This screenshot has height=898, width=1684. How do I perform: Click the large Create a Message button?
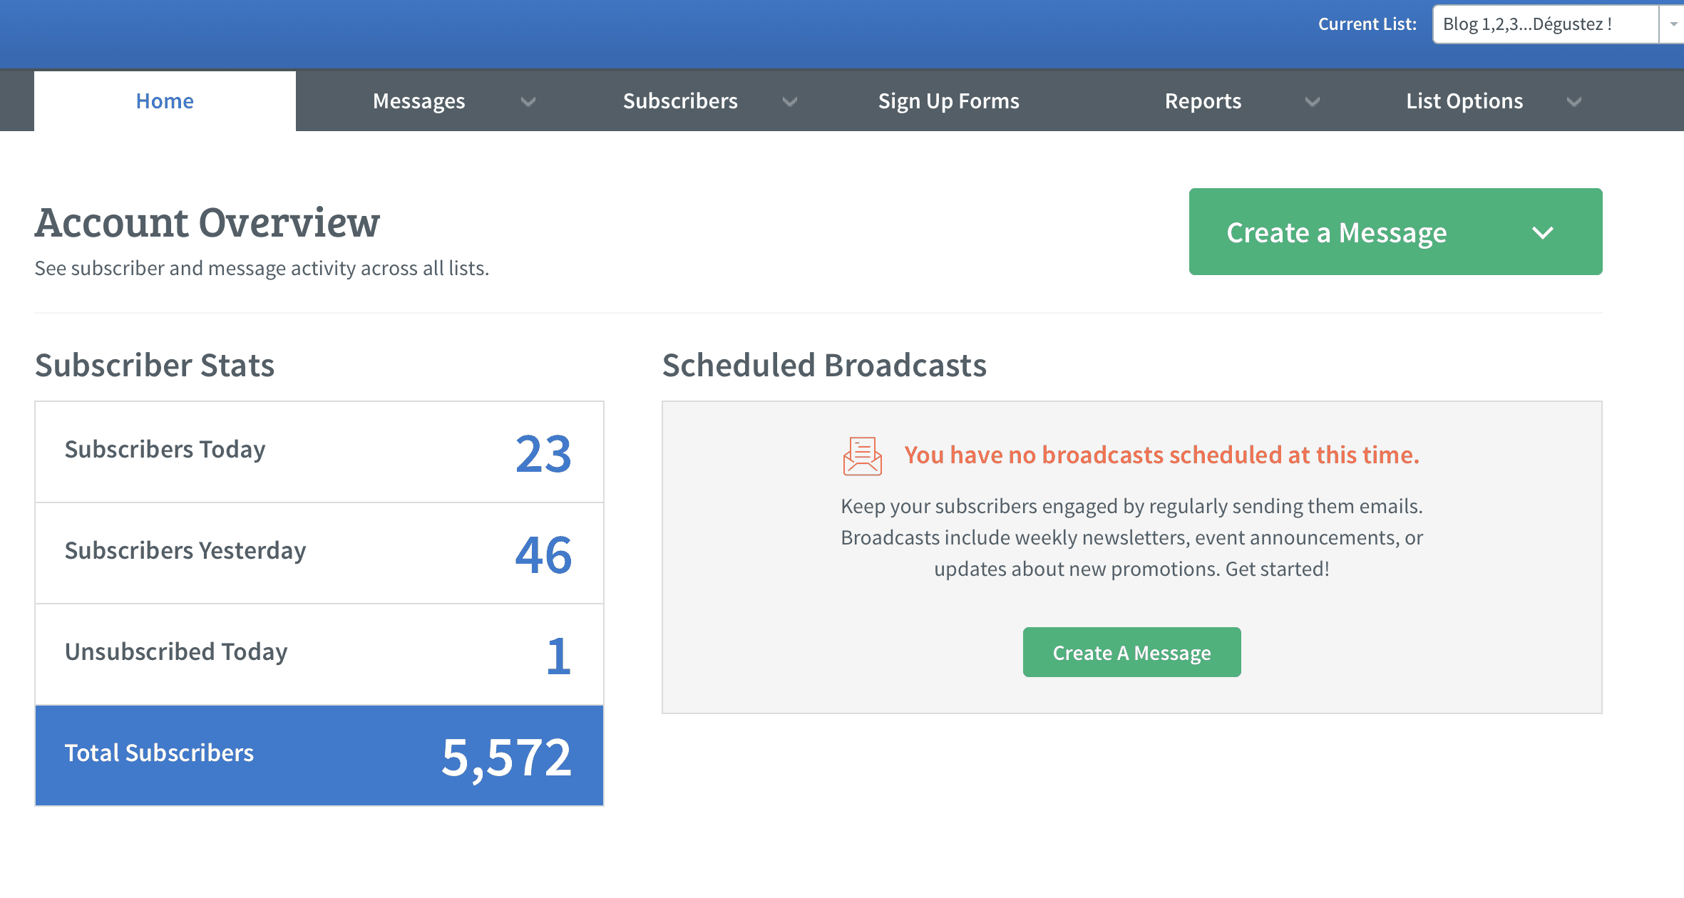(1337, 232)
